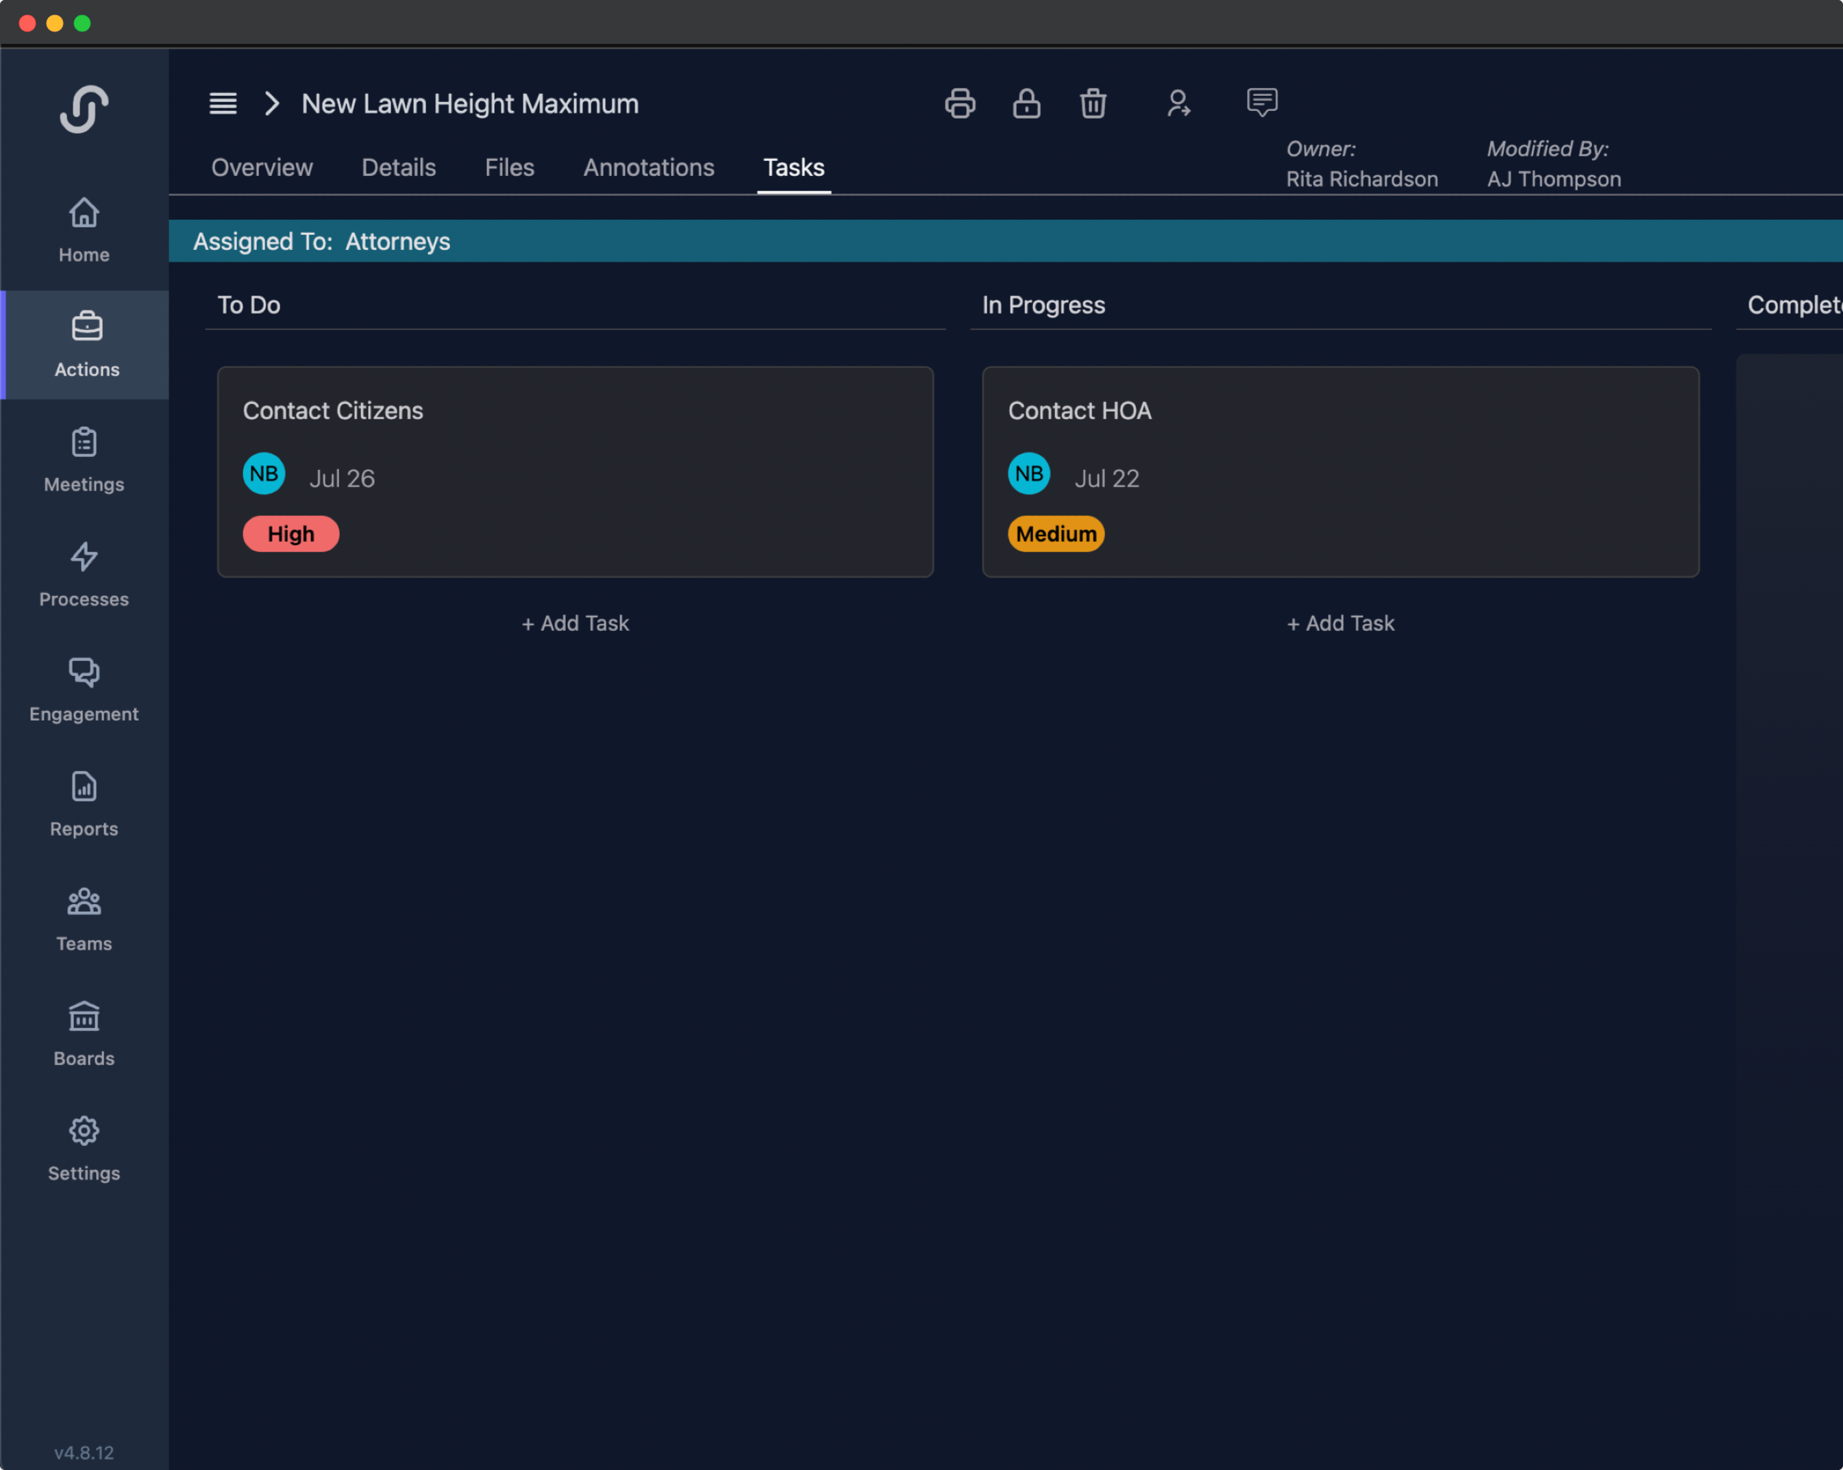Viewport: 1843px width, 1470px height.
Task: Switch to the Overview tab
Action: pos(262,168)
